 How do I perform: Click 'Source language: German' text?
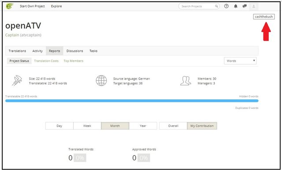coord(131,79)
